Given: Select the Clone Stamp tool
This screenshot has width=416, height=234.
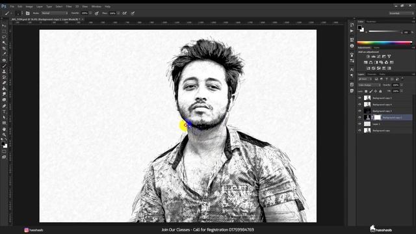Looking at the screenshot, I should coord(4,71).
